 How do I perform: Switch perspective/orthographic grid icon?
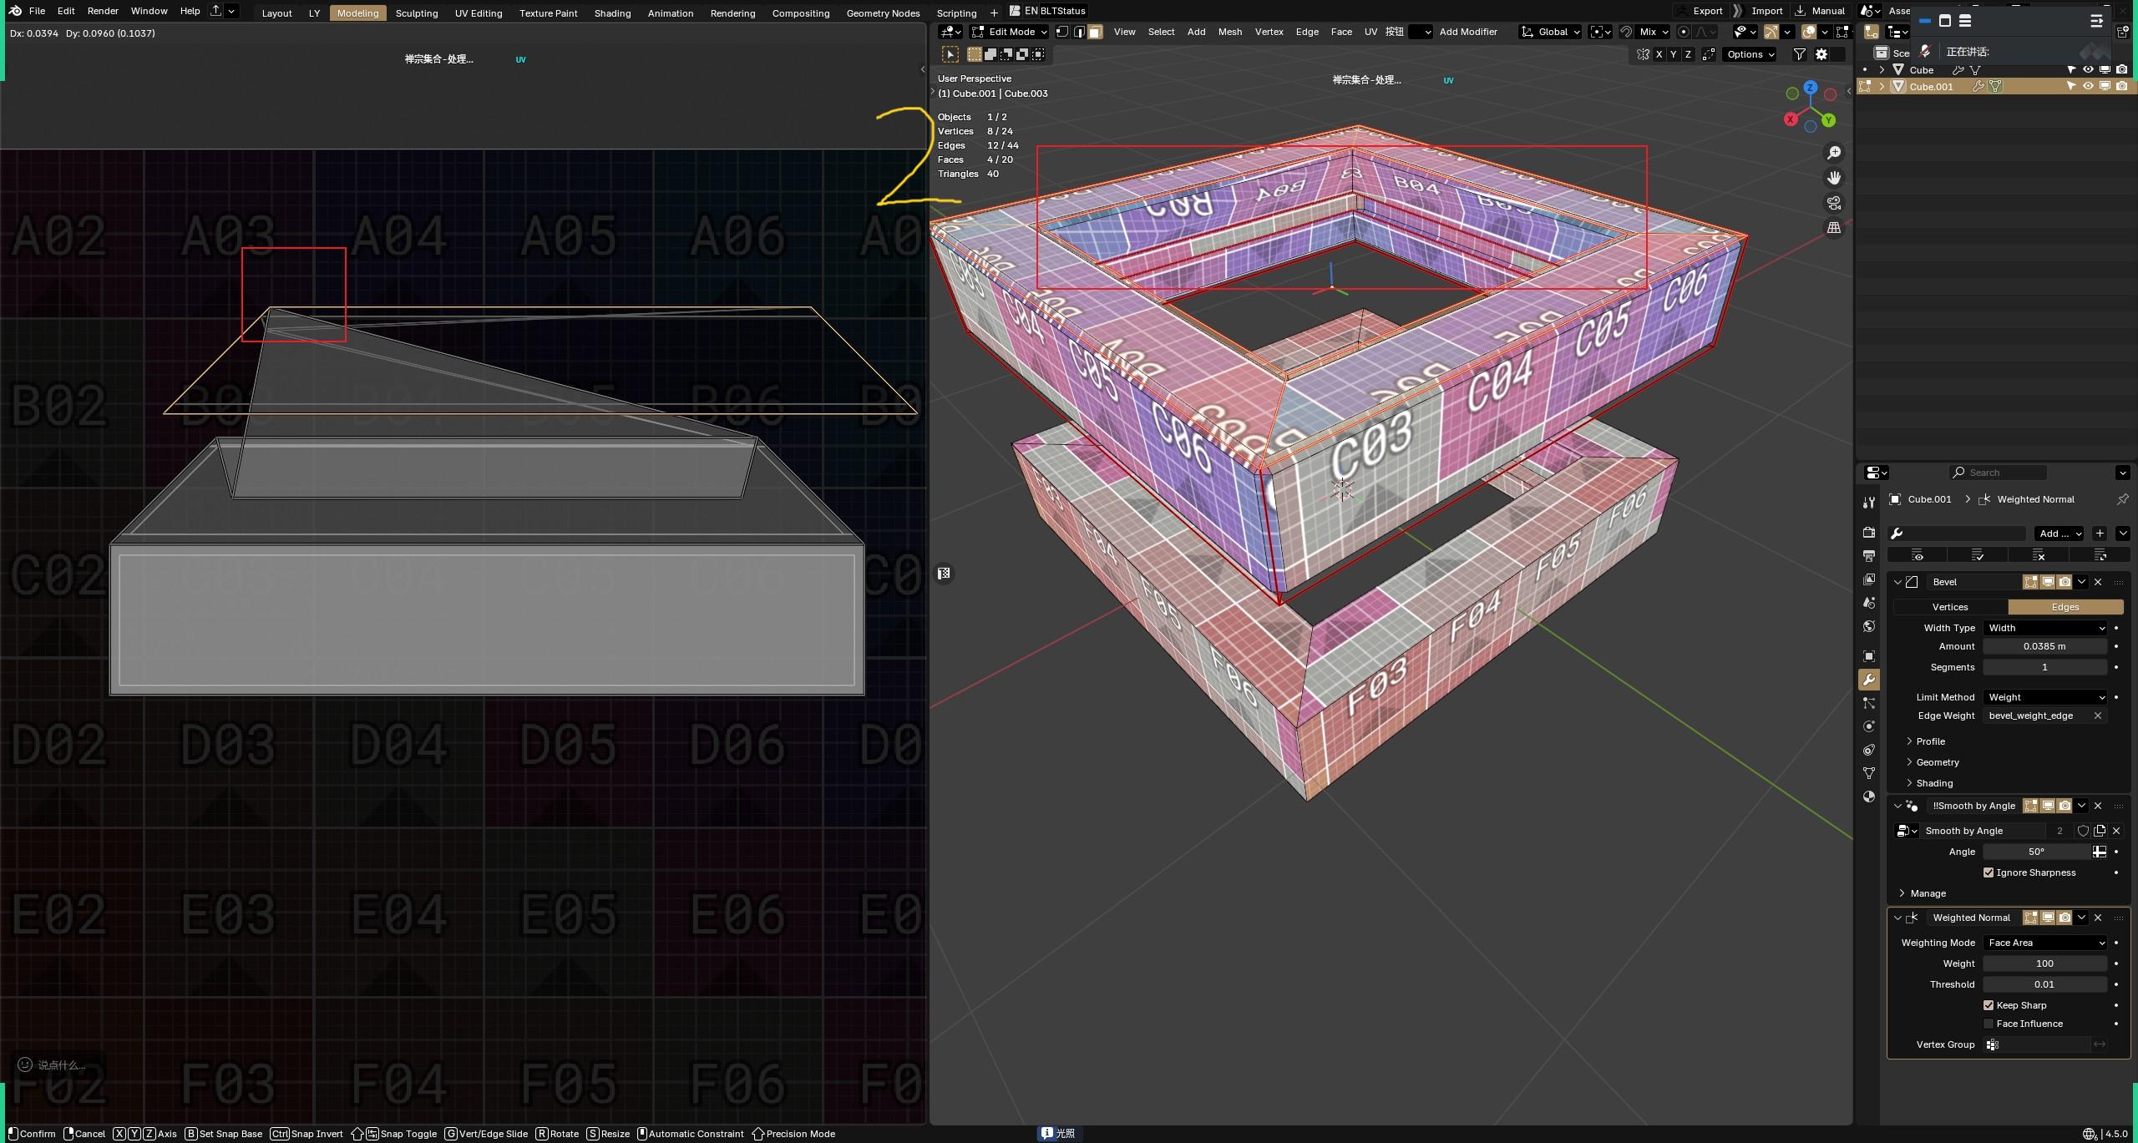coord(1834,227)
